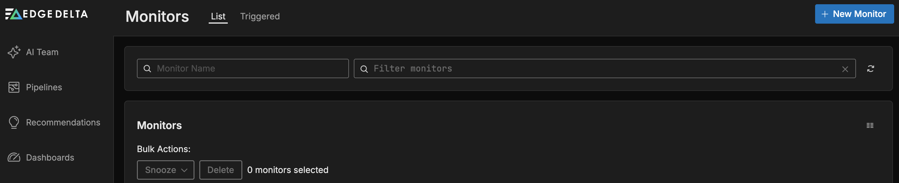899x183 pixels.
Task: Click the Edge Delta logo
Action: pos(46,14)
